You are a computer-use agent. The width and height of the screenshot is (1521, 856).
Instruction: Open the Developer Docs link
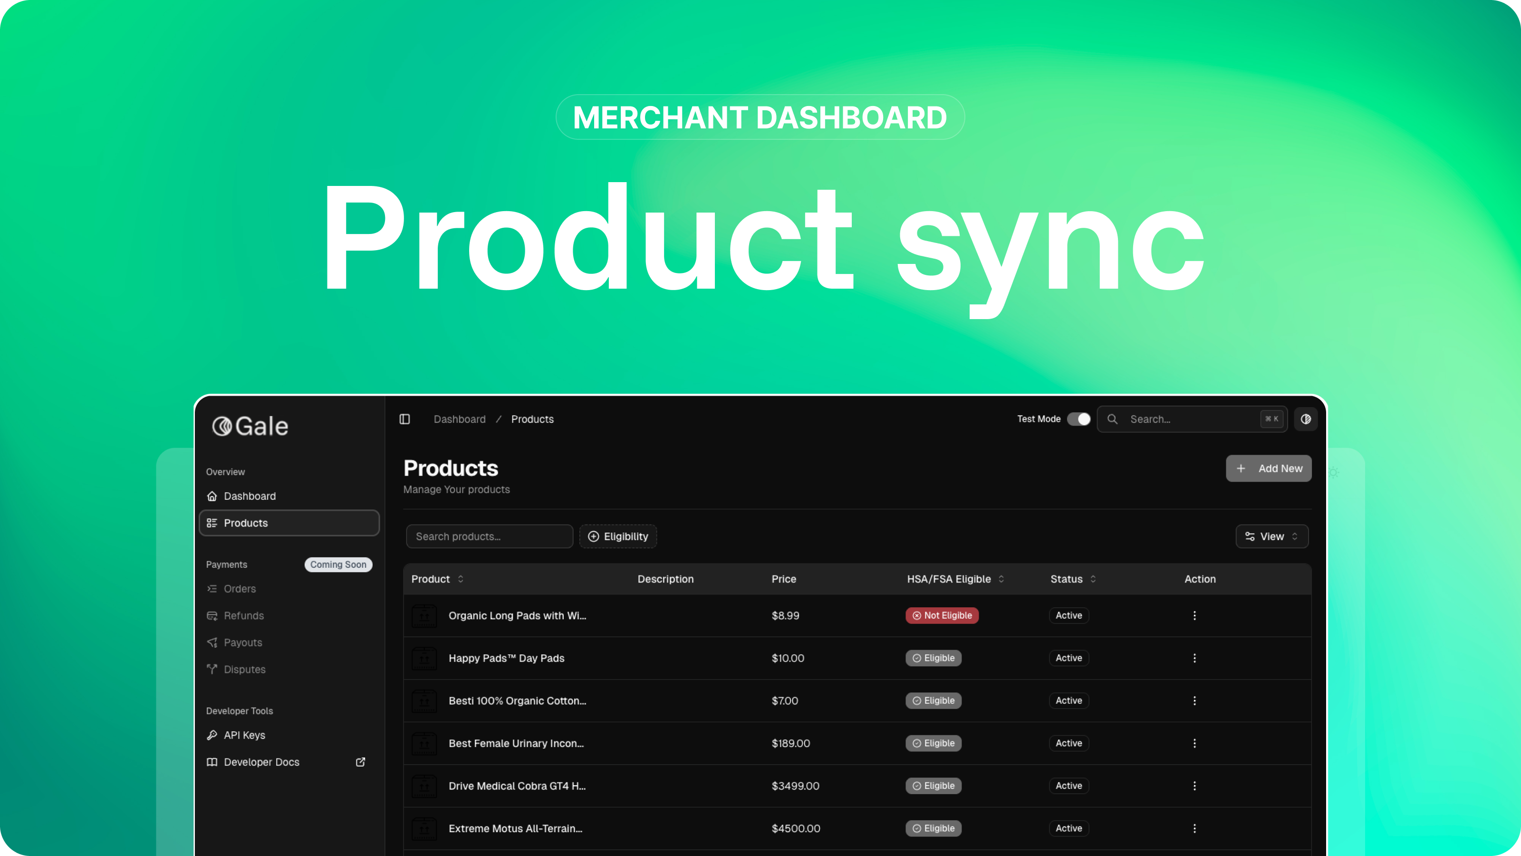[261, 762]
